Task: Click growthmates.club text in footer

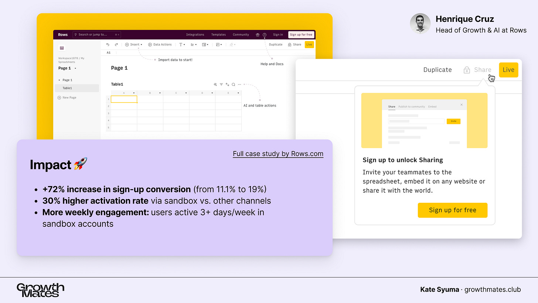Action: coord(493,289)
